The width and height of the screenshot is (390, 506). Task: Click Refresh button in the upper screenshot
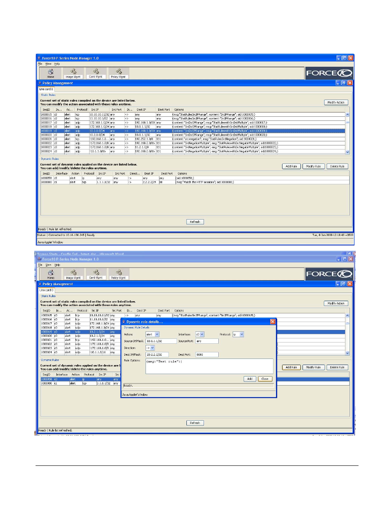tap(195, 222)
